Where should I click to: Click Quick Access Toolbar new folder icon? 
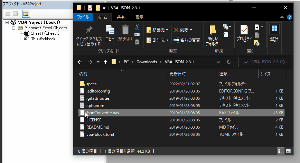[98, 8]
